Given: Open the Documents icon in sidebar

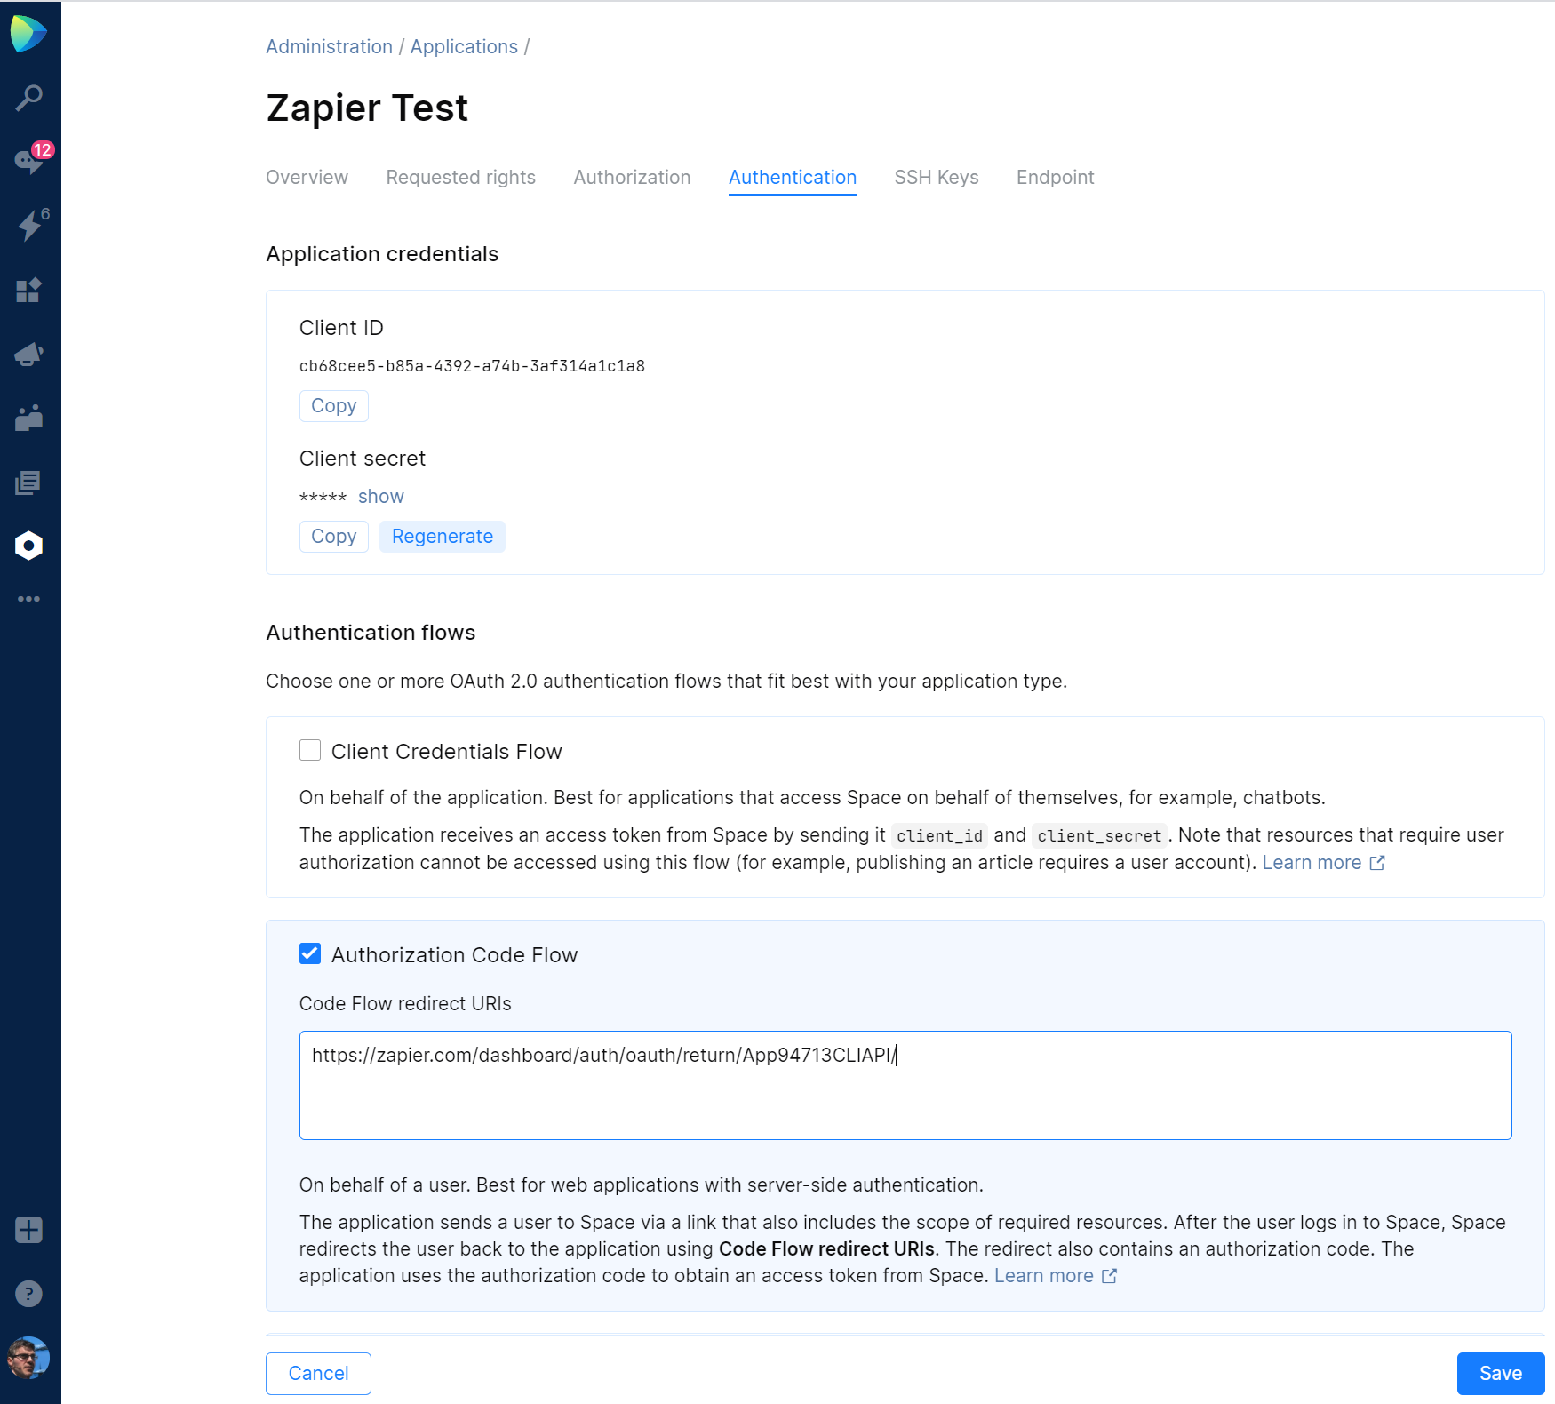Looking at the screenshot, I should pos(29,483).
